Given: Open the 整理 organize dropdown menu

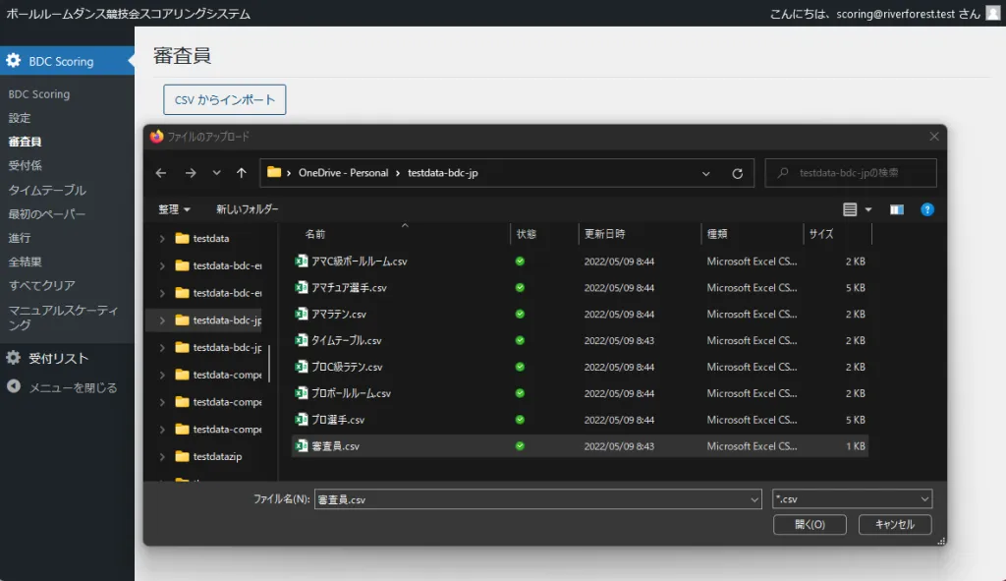Looking at the screenshot, I should (174, 209).
